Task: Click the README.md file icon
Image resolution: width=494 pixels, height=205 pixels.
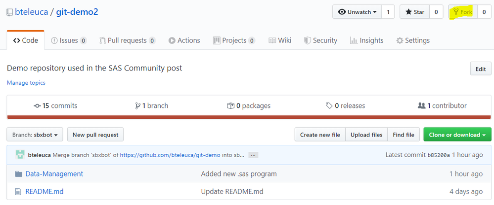Action: pos(19,191)
